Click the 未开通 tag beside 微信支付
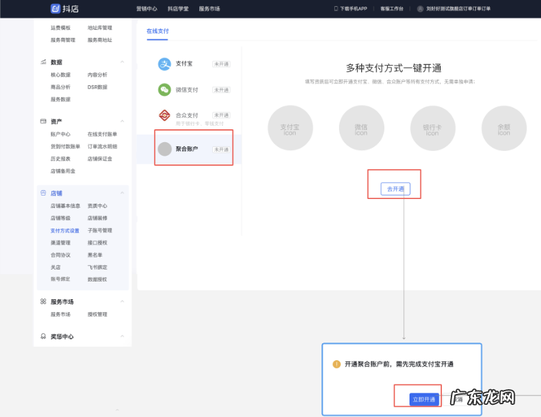The width and height of the screenshot is (541, 417). [221, 90]
